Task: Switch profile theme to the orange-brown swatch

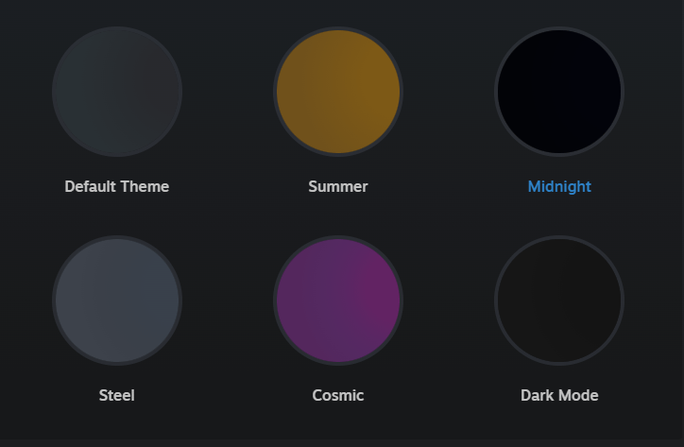Action: tap(338, 92)
